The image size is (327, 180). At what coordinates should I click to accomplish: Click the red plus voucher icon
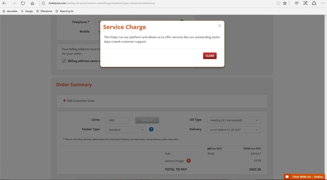[64, 101]
